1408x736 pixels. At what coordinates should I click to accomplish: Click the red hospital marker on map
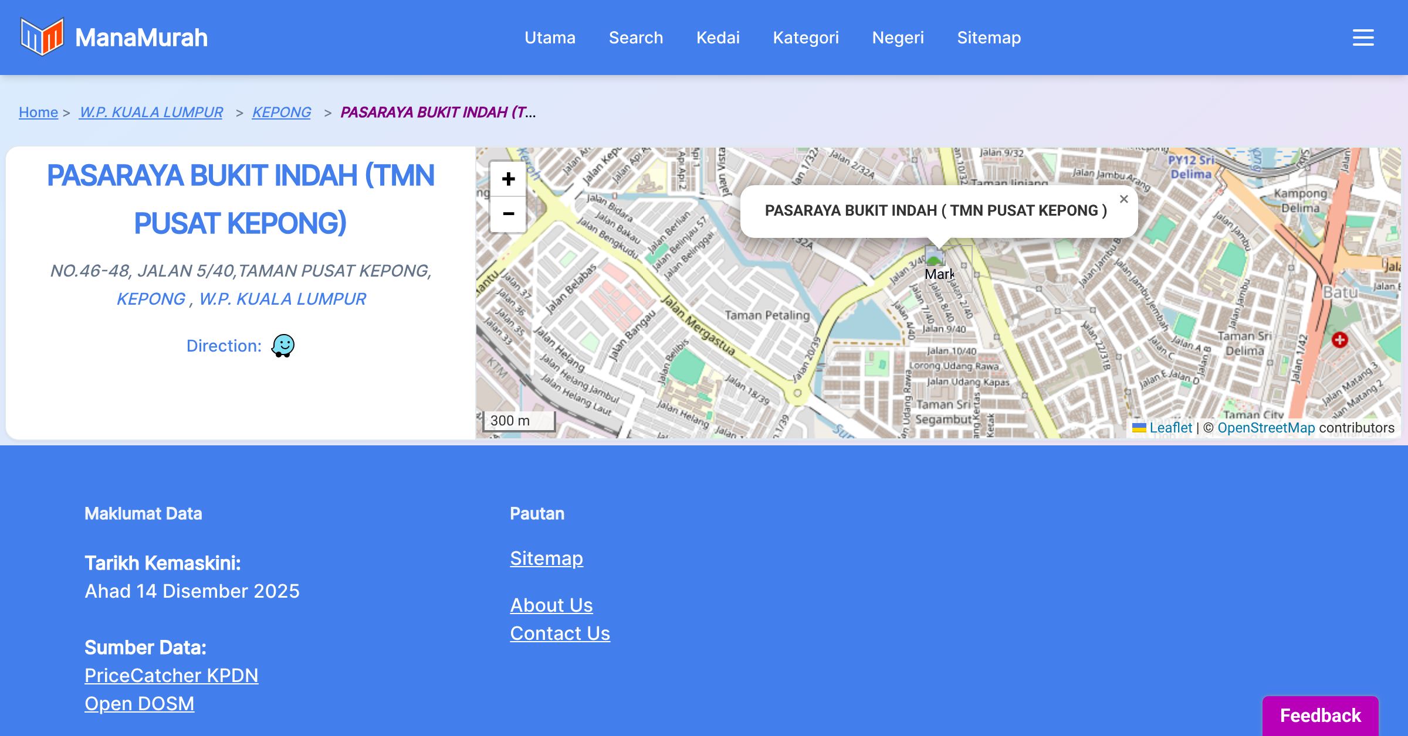[x=1339, y=340]
